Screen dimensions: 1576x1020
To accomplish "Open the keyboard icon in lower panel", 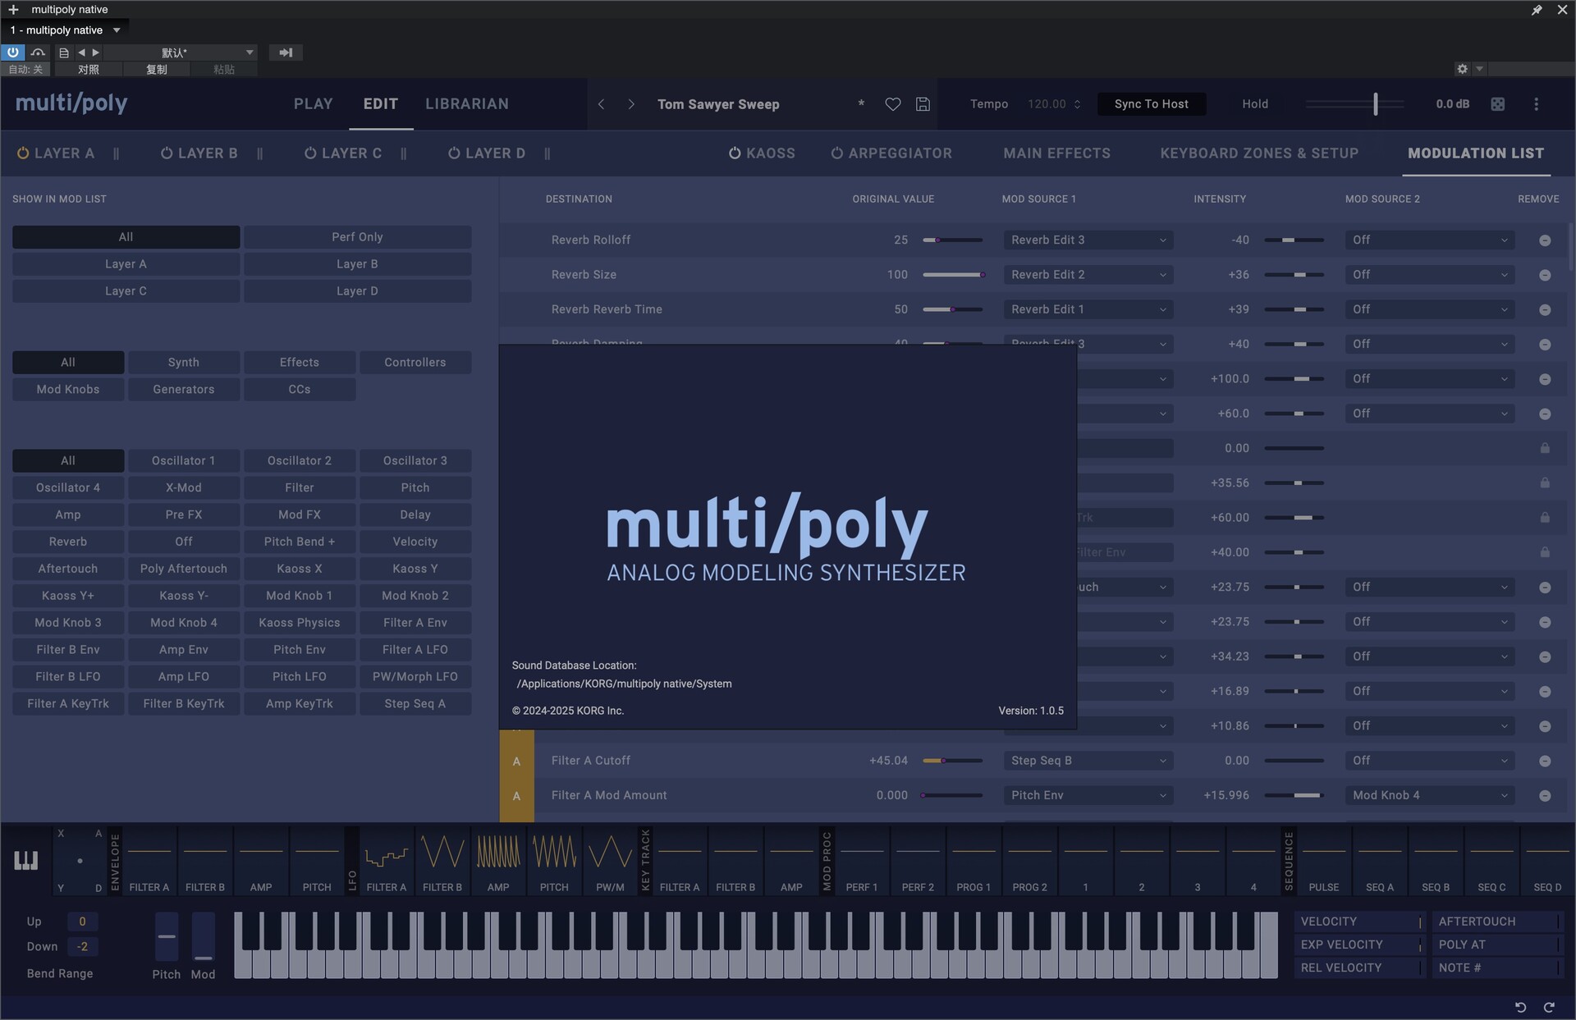I will click(26, 860).
